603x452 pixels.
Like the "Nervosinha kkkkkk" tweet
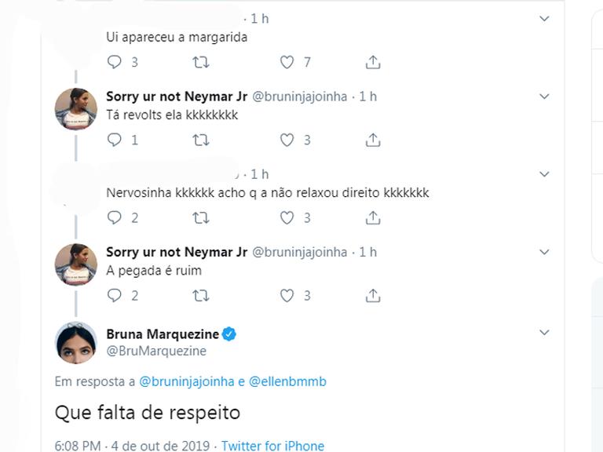(287, 217)
